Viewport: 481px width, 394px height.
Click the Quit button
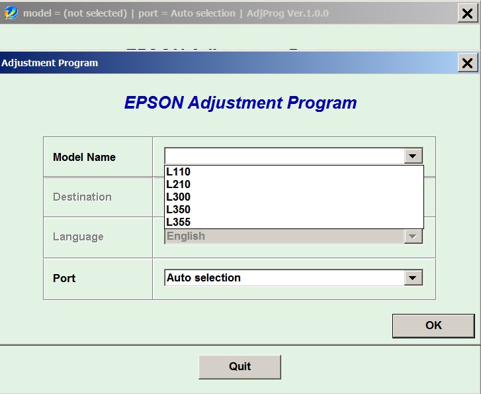(x=240, y=367)
